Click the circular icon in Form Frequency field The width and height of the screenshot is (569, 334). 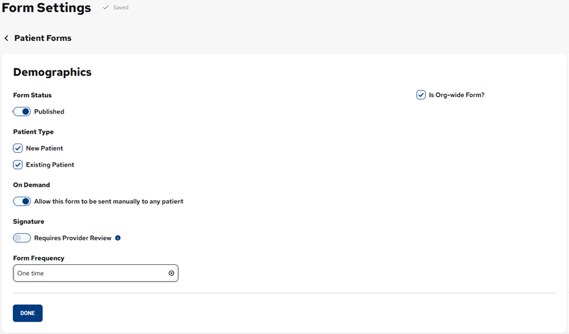click(171, 274)
